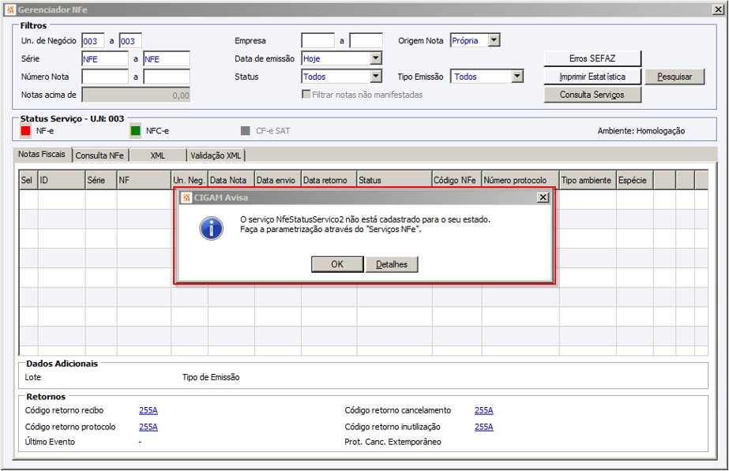Click the Série column header in grid

pos(101,180)
